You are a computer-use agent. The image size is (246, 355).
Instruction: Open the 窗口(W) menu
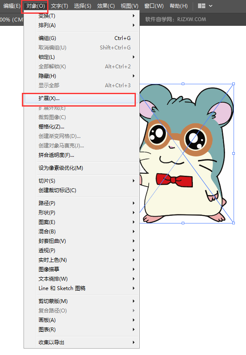tap(154, 6)
